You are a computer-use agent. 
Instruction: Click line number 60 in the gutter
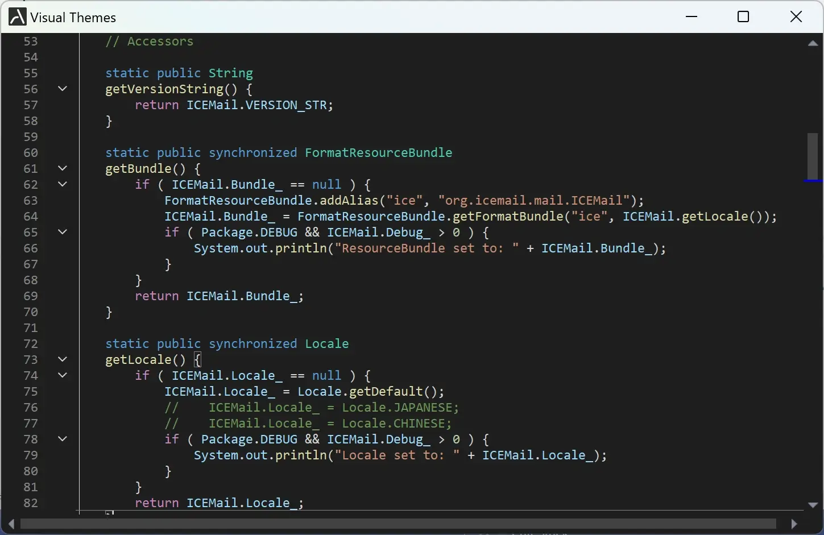(31, 152)
